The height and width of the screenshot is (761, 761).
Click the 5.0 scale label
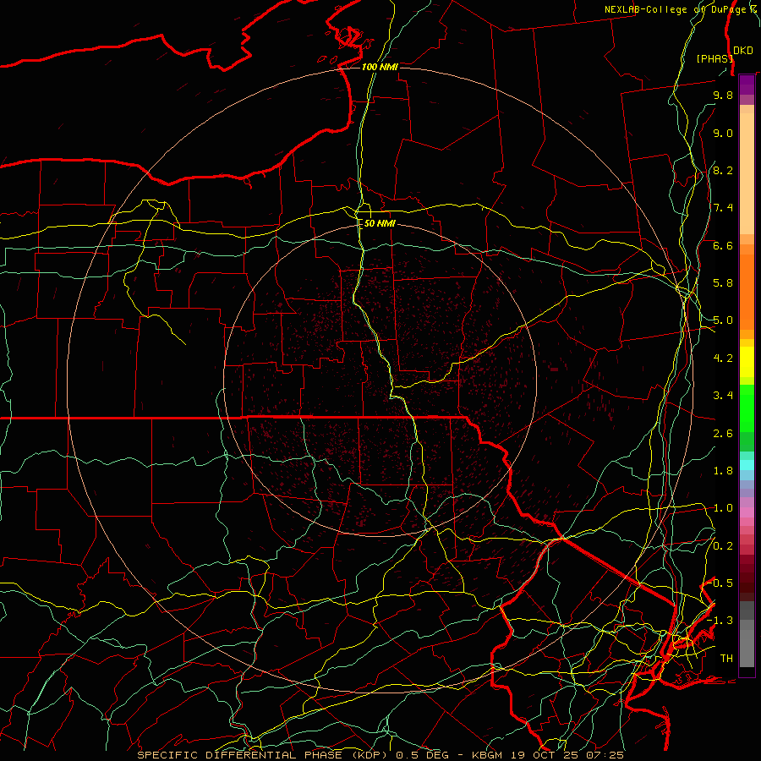[x=723, y=320]
